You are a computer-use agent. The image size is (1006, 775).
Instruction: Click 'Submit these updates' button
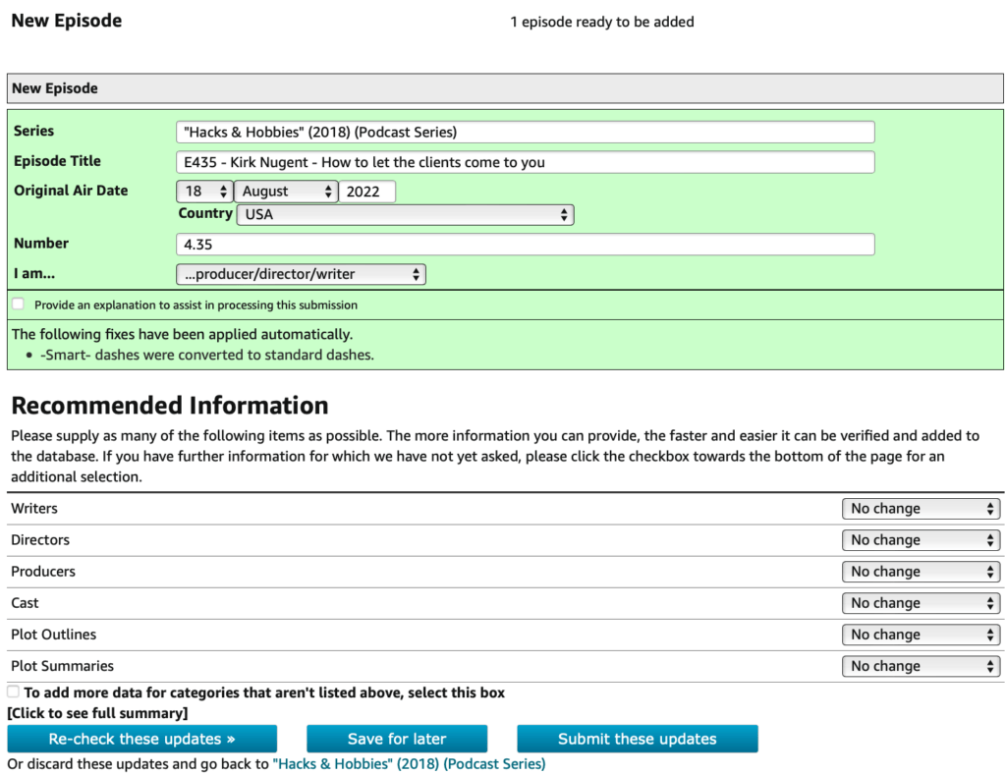637,739
